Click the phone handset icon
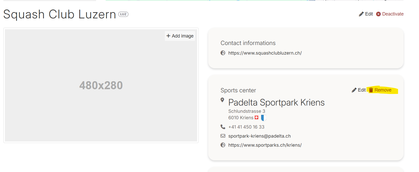419x172 pixels. click(223, 127)
